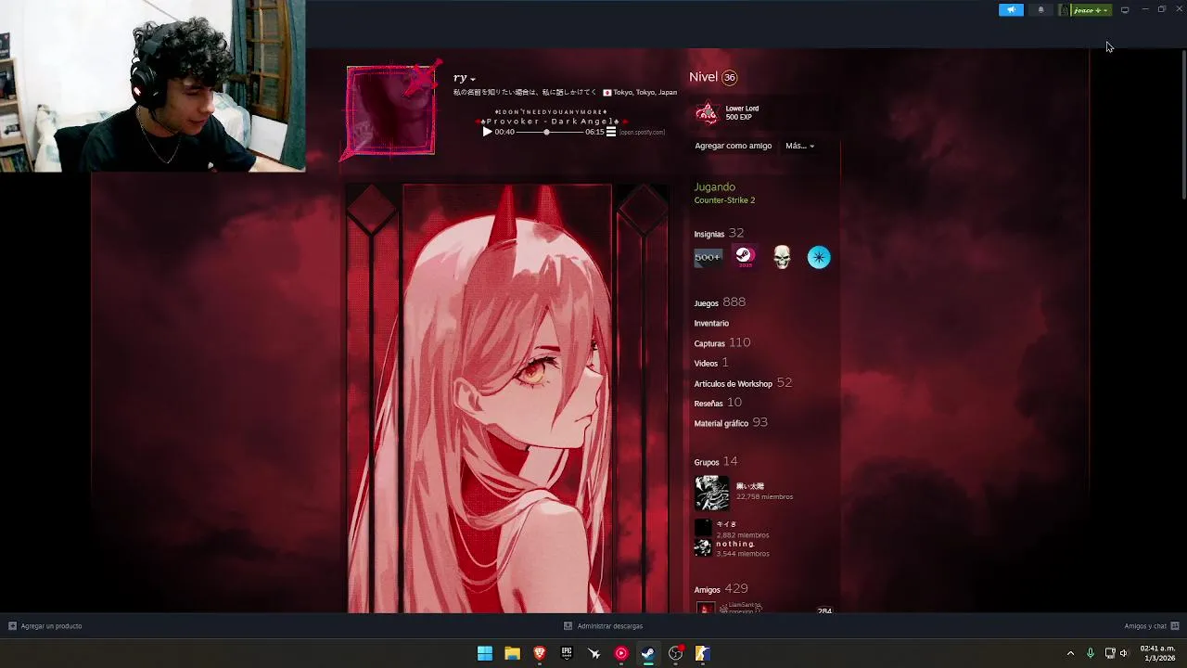
Task: Open Administrar descargas
Action: tap(603, 626)
